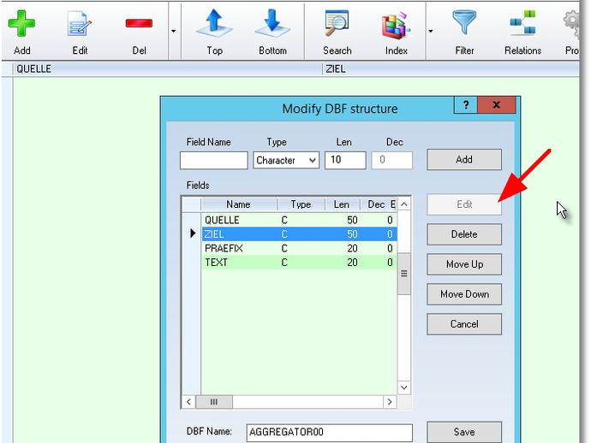
Task: Expand the dropdown arrow beside Index
Action: pyautogui.click(x=431, y=31)
